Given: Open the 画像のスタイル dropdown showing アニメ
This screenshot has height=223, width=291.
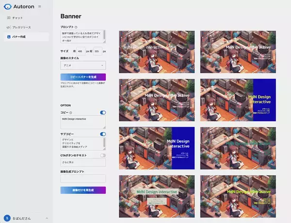Looking at the screenshot, I should click(83, 65).
